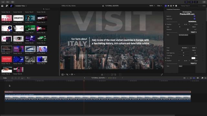Viewport: 207px width, 116px height.
Task: Toggle the Build Out checkbox
Action: pos(194,19)
